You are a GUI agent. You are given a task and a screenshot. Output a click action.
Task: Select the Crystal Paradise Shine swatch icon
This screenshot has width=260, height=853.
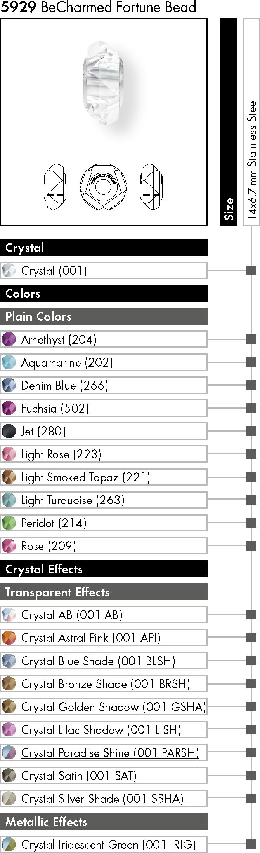9,753
